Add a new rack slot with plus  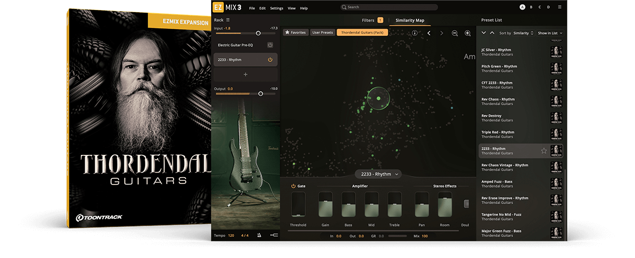pos(245,75)
